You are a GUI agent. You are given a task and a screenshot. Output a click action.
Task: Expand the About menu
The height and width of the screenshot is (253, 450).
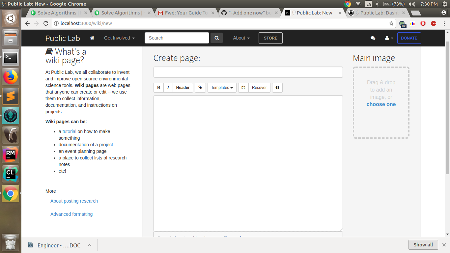pyautogui.click(x=241, y=38)
